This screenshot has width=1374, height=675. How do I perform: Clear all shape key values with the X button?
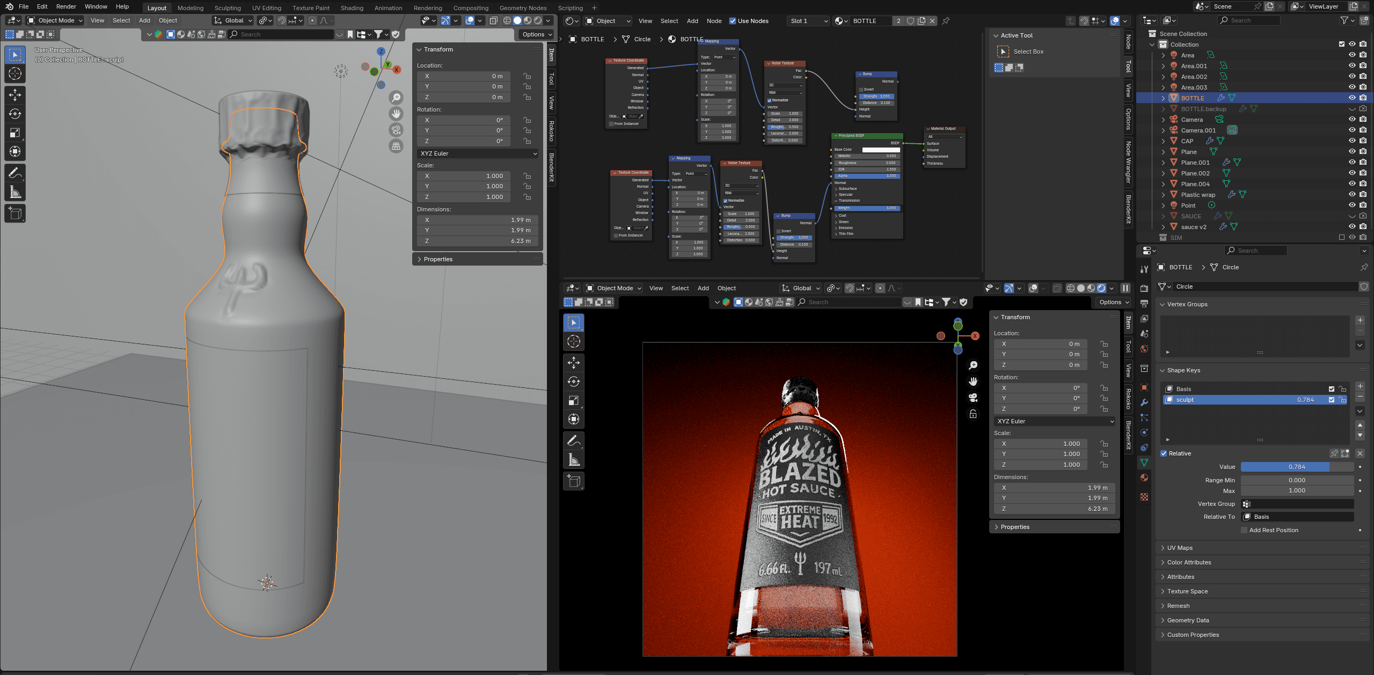[1360, 453]
